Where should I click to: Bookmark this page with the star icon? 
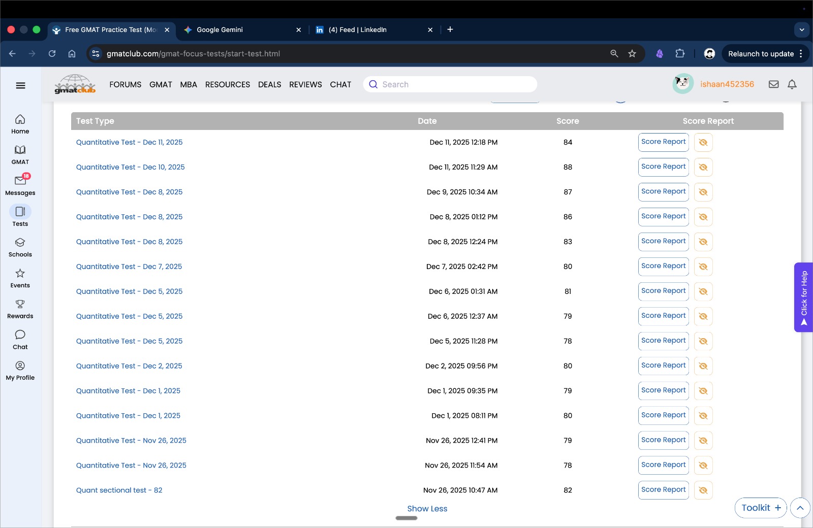(632, 54)
